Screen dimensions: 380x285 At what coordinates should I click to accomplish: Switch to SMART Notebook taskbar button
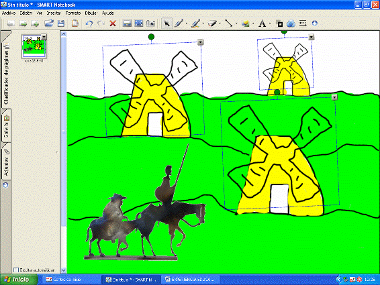coord(132,280)
